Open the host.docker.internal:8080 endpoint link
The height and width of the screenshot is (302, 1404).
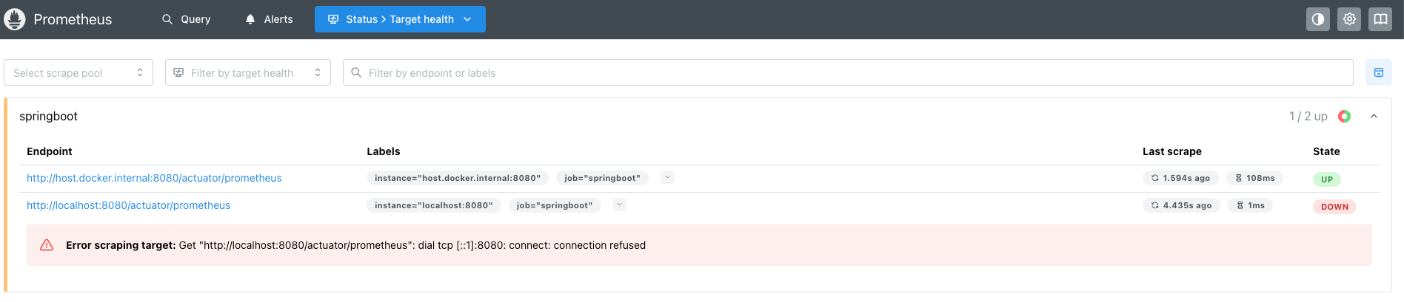154,178
